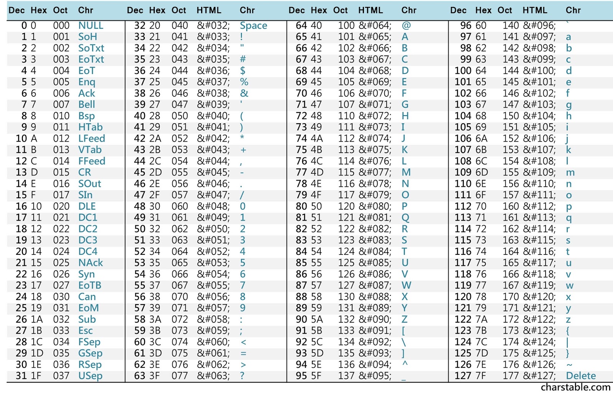613x393 pixels.
Task: Select the CR carriage return entry
Action: point(85,172)
